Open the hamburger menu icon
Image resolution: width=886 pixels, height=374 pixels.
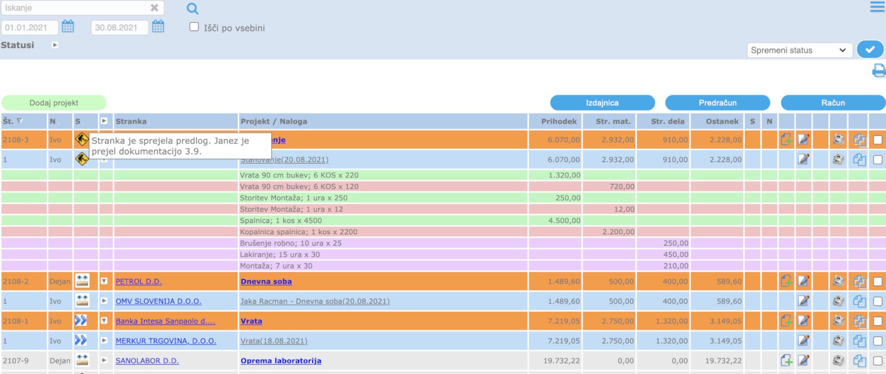click(877, 7)
